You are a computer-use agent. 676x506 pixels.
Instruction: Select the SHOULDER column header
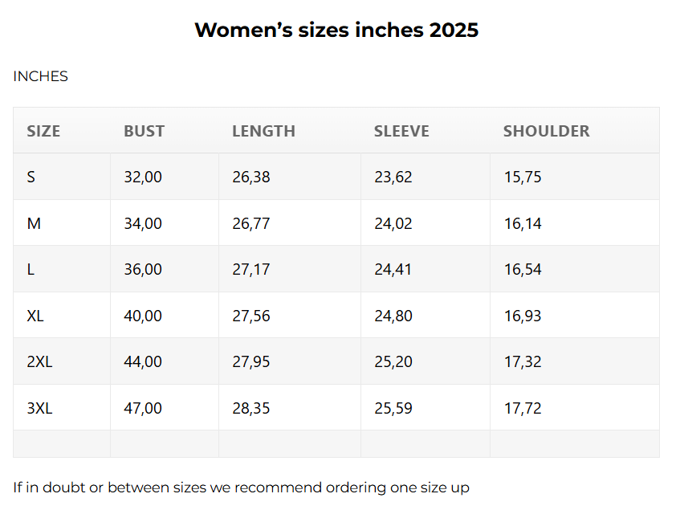(546, 131)
